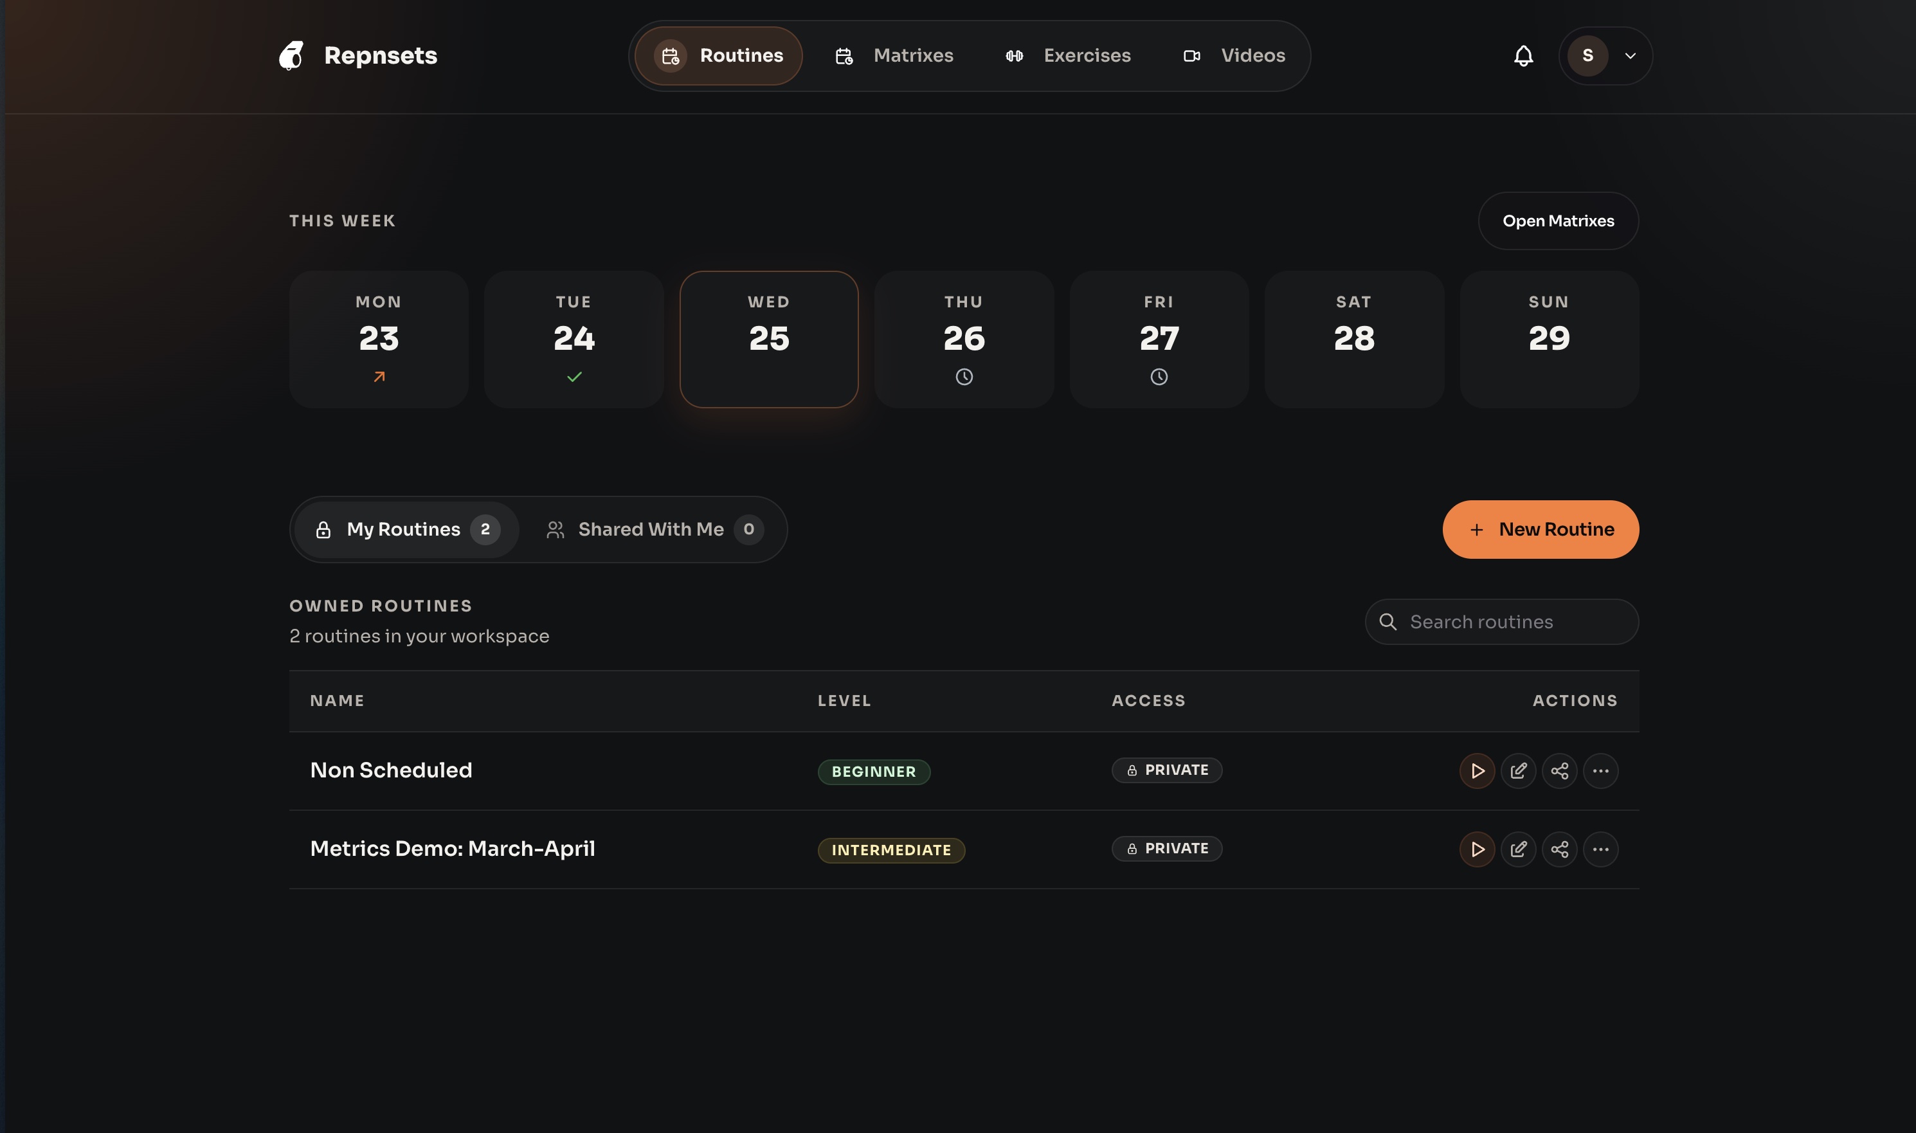Switch to My Routines filter
Image resolution: width=1916 pixels, height=1133 pixels.
(403, 529)
